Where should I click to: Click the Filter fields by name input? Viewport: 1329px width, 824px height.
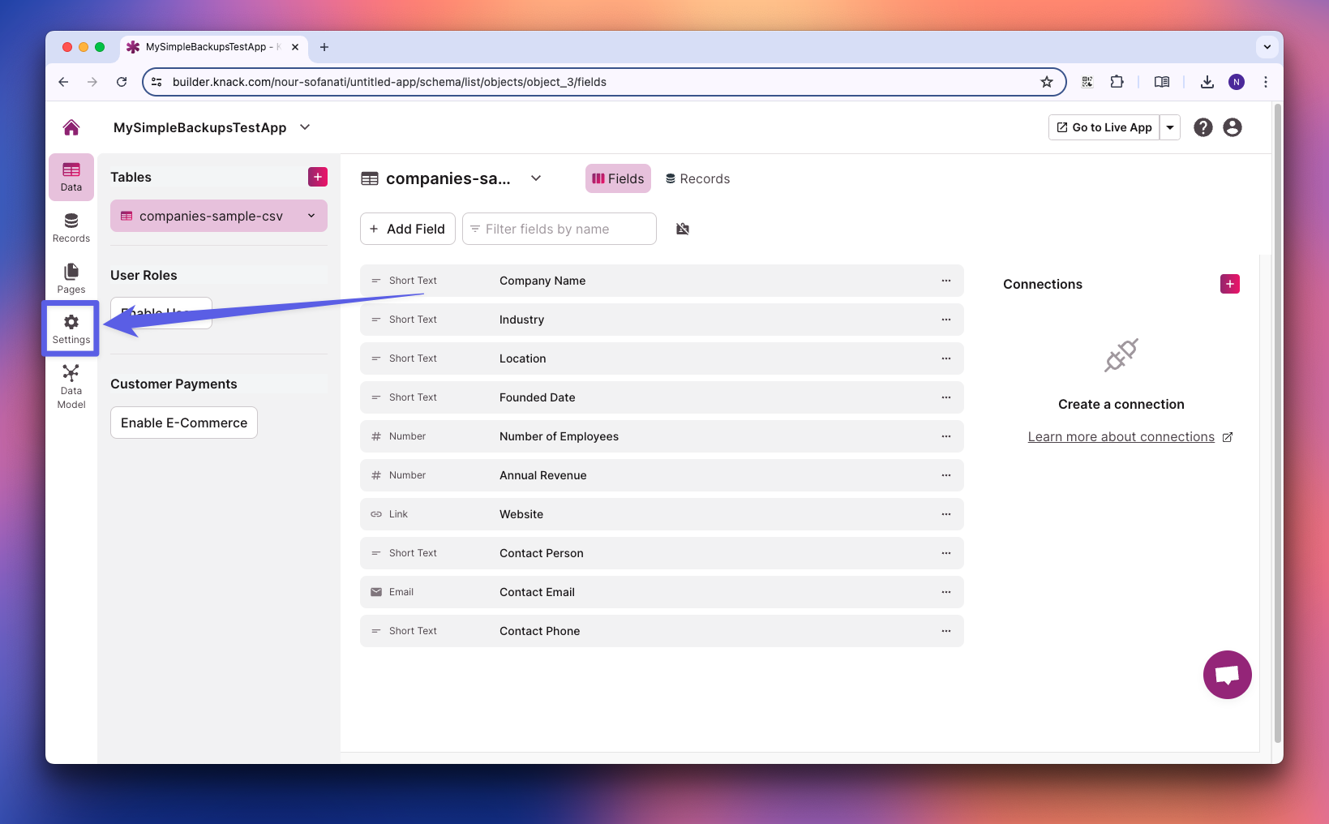click(559, 229)
